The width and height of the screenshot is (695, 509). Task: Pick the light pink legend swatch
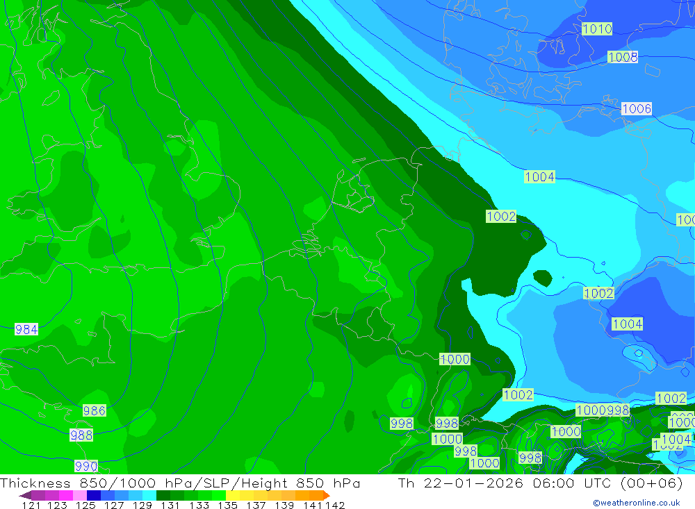(80, 495)
